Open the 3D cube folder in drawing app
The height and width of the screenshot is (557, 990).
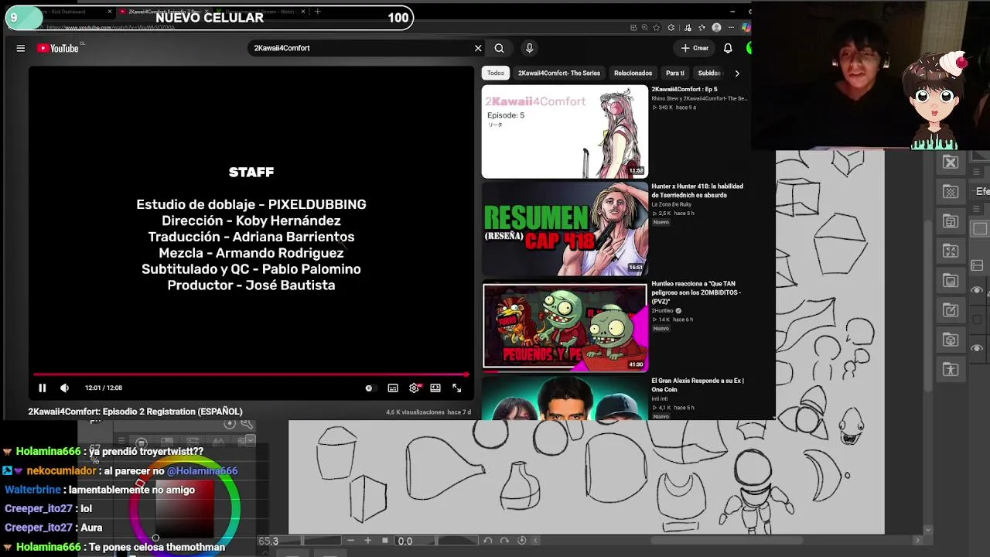(951, 340)
